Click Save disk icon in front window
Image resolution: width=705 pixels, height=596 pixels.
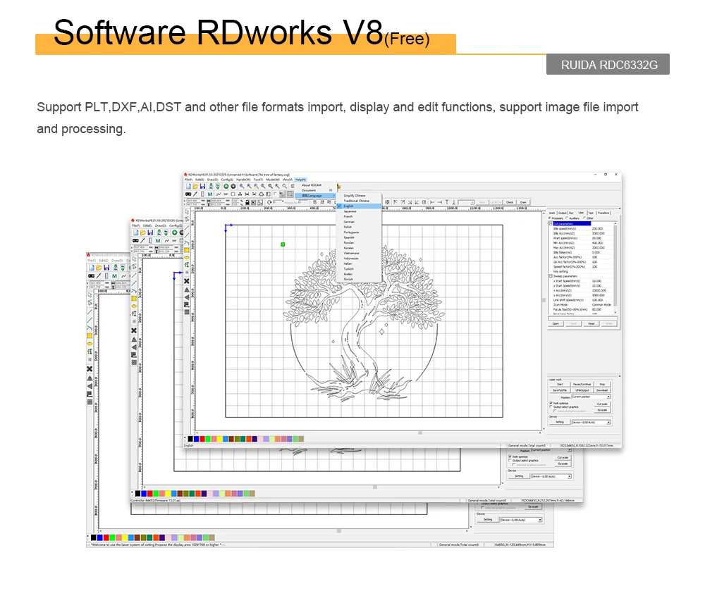coord(203,186)
